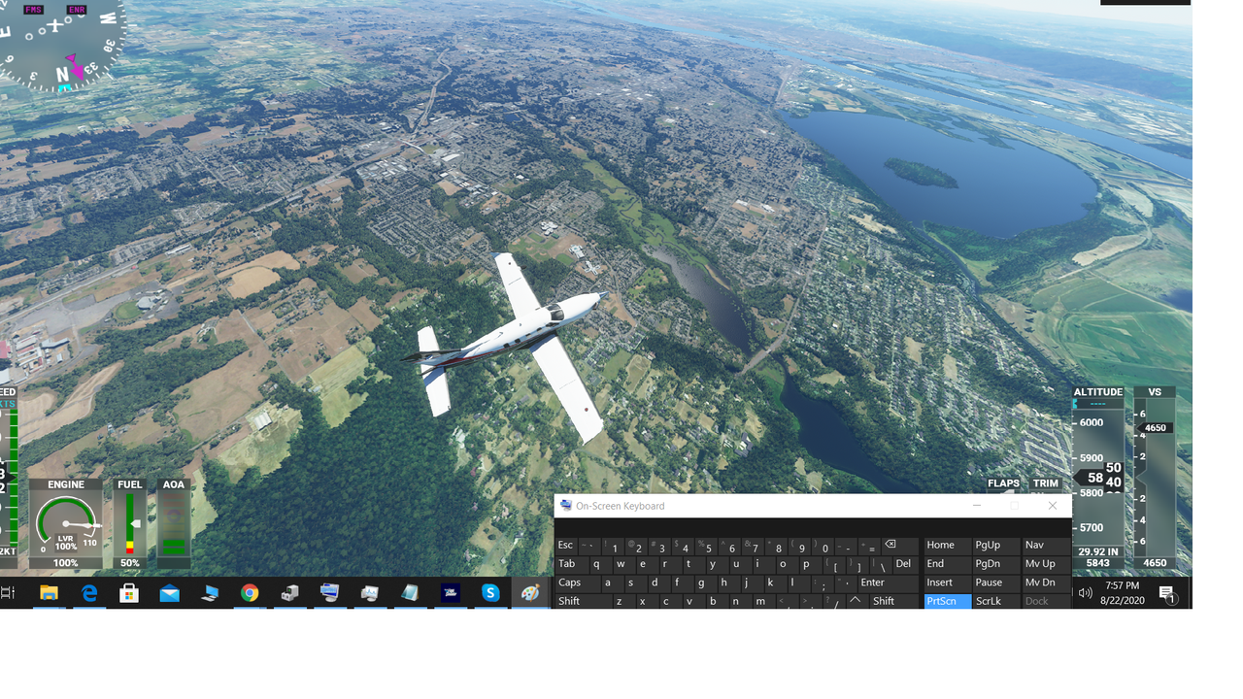Image resolution: width=1243 pixels, height=699 pixels.
Task: Toggle the right Shift key
Action: pyautogui.click(x=893, y=601)
